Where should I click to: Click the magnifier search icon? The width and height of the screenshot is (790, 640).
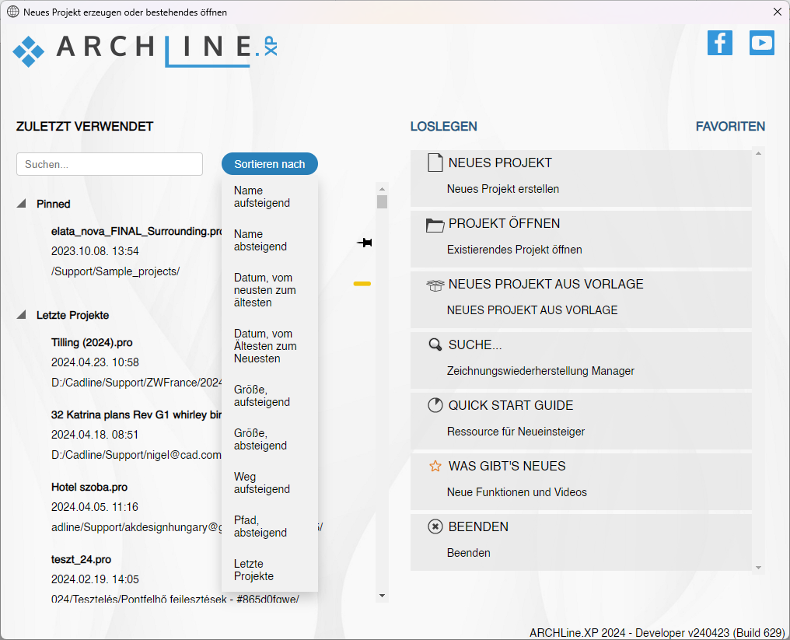(435, 345)
